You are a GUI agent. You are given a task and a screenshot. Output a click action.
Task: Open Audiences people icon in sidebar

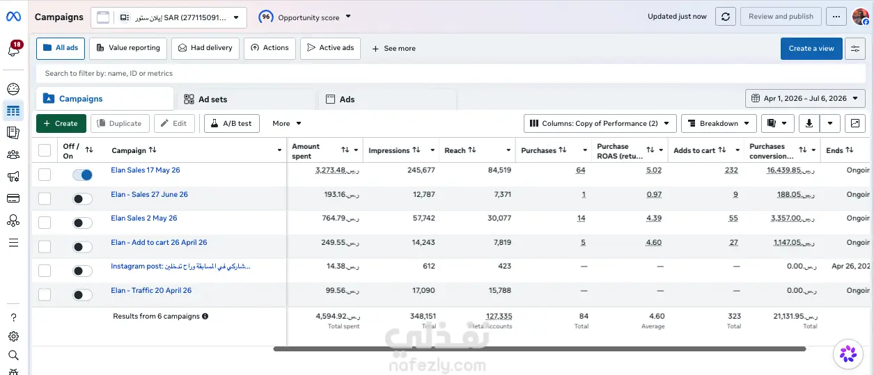click(13, 154)
